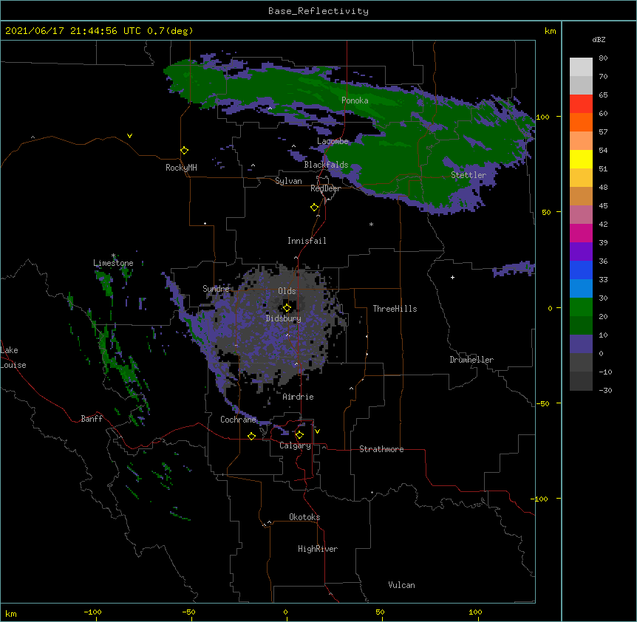Click the radar site diamond below Olds

[287, 308]
